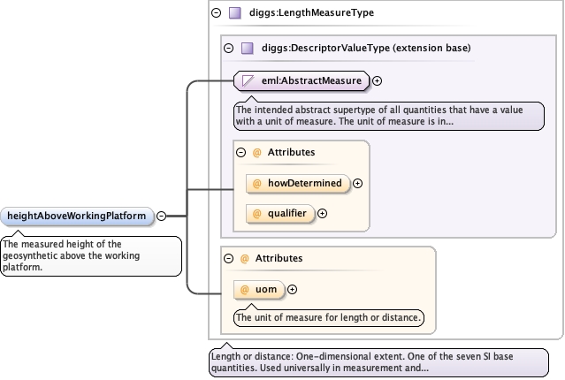Image resolution: width=565 pixels, height=380 pixels.
Task: Click the @ icon on qualifier attribute
Action: (257, 214)
